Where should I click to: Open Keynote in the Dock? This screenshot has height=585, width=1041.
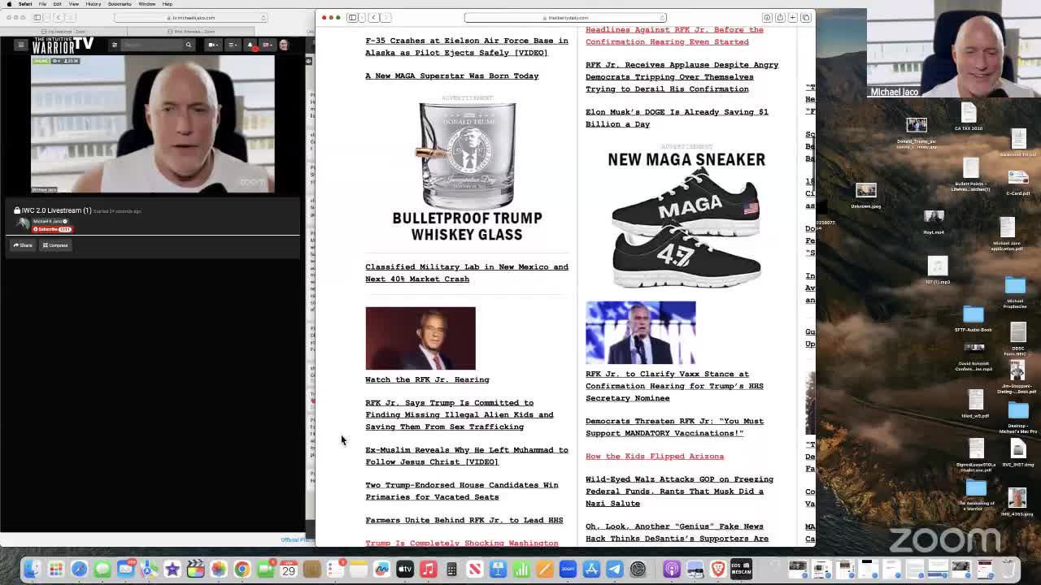pyautogui.click(x=498, y=570)
